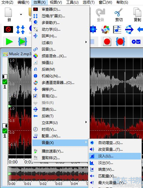The height and width of the screenshot is (188, 143).
Task: Choose 重取样(Z) option
Action: point(61,158)
